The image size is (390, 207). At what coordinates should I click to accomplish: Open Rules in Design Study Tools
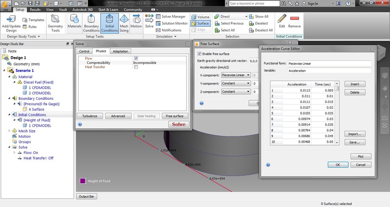(30, 27)
